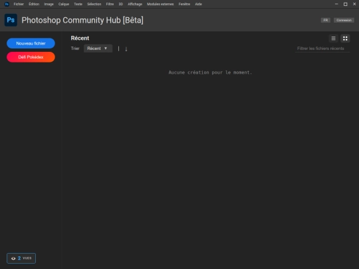
Task: Open the Aide menu
Action: pyautogui.click(x=199, y=4)
